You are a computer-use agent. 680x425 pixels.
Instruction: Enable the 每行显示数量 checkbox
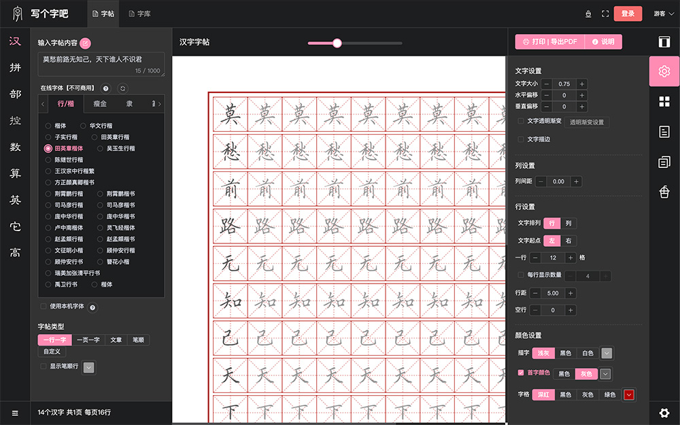(521, 275)
